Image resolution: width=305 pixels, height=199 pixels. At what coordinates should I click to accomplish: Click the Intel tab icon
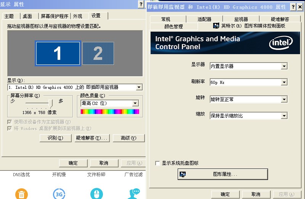click(x=216, y=26)
